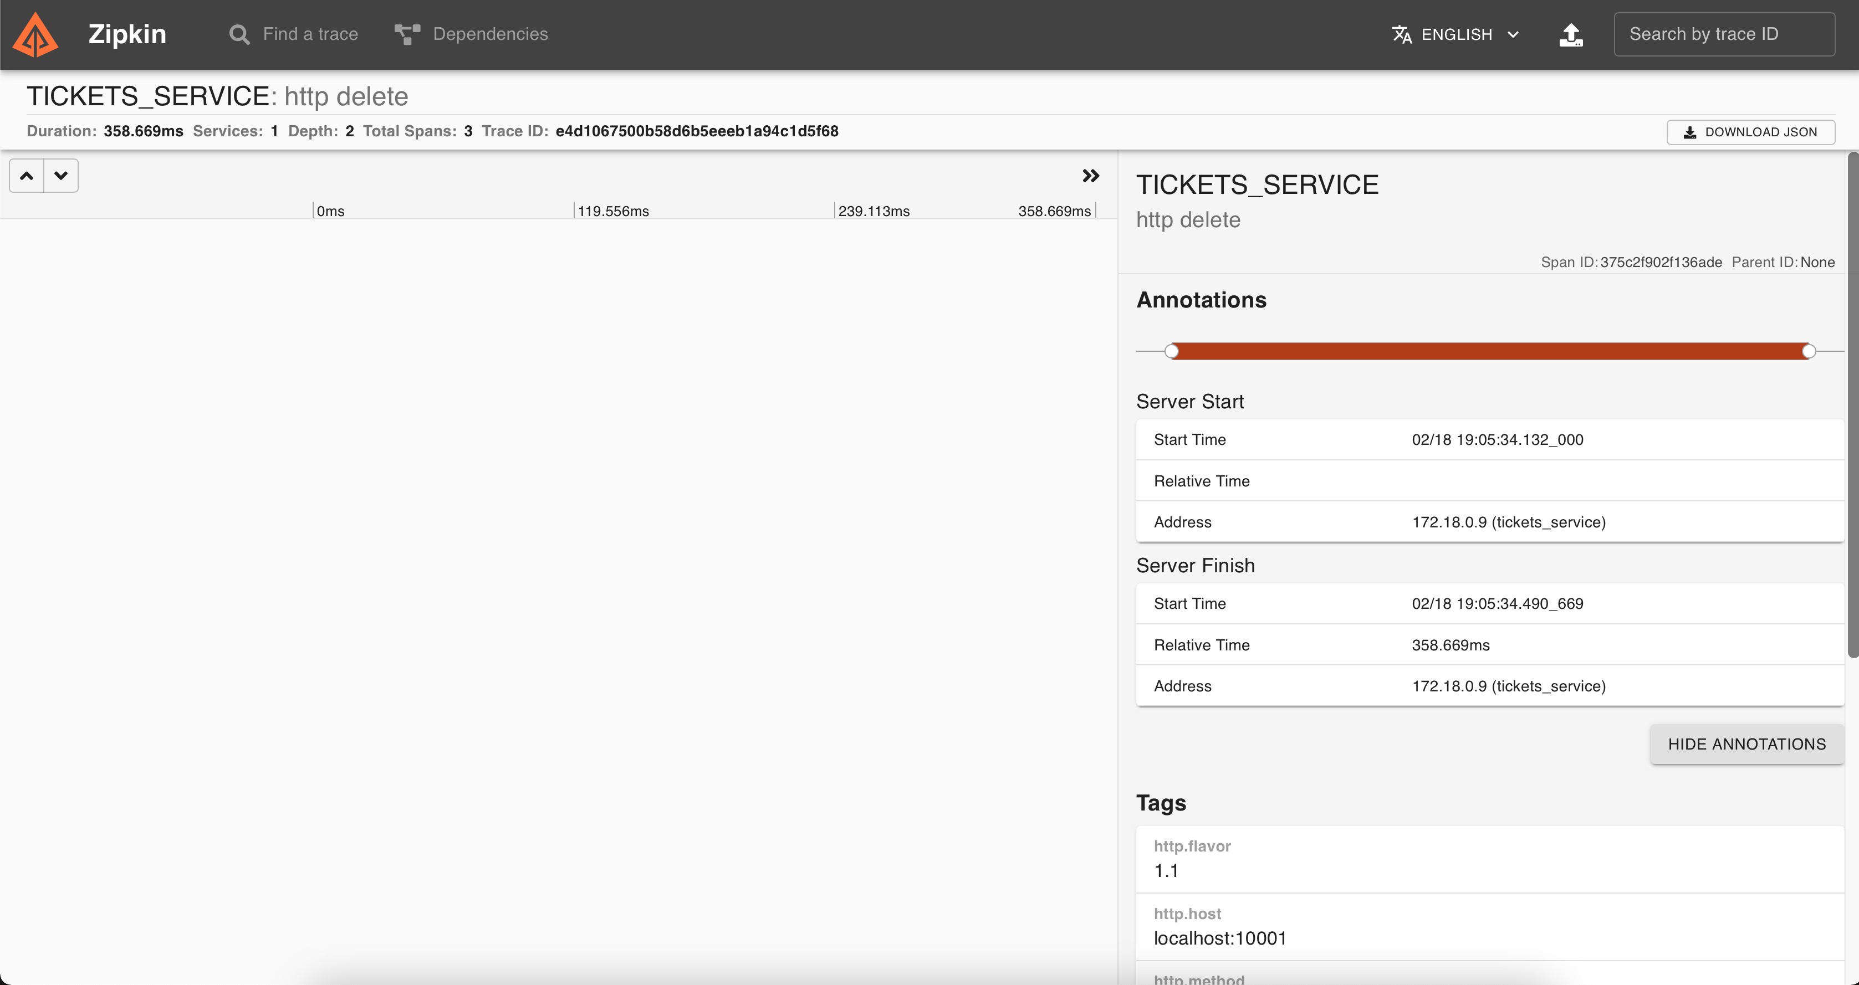Click the 239.113ms timeline tick label

tap(874, 211)
